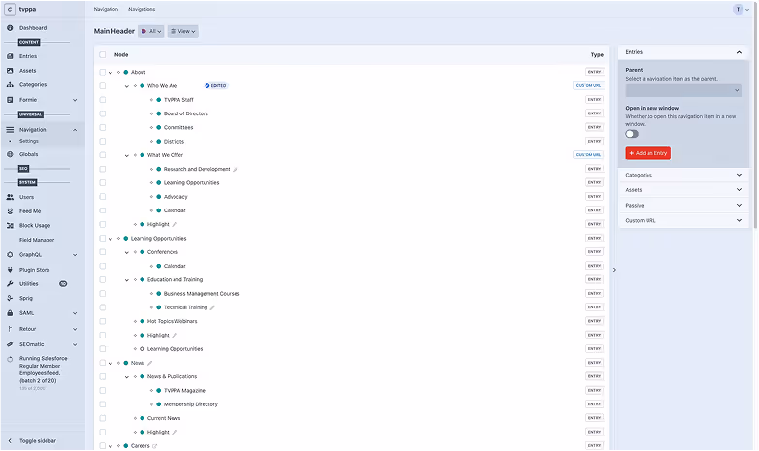Viewport: 759px width, 451px height.
Task: Click the external link icon beside Careers
Action: 155,446
